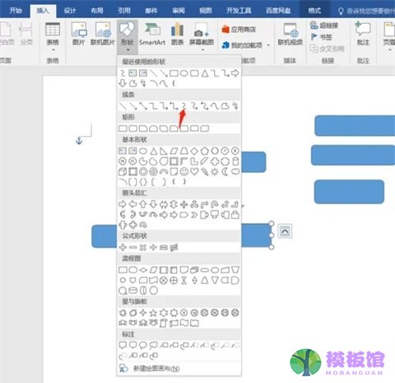The height and width of the screenshot is (383, 395).
Task: Open the Format ribbon tab
Action: click(x=314, y=11)
